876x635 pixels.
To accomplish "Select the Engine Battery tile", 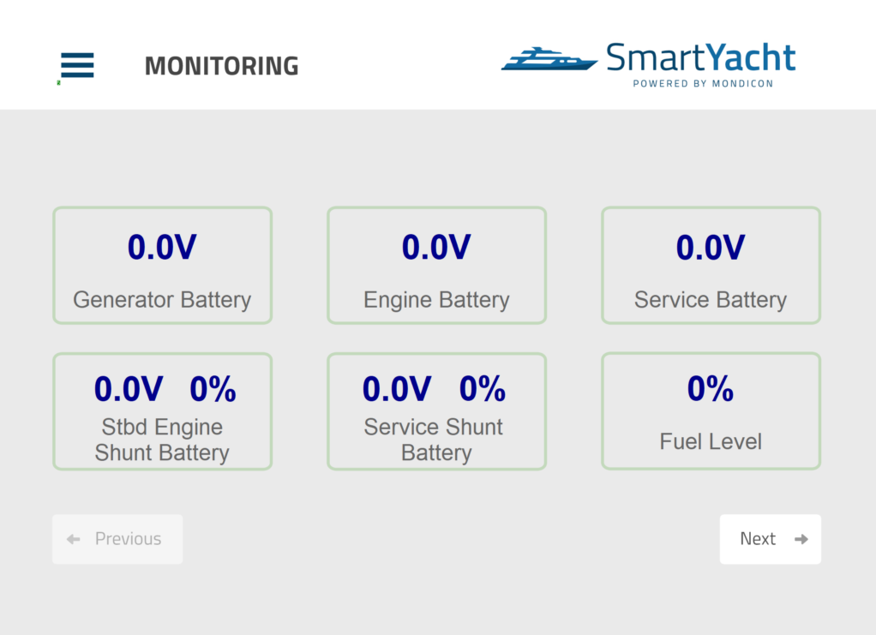I will pyautogui.click(x=436, y=266).
